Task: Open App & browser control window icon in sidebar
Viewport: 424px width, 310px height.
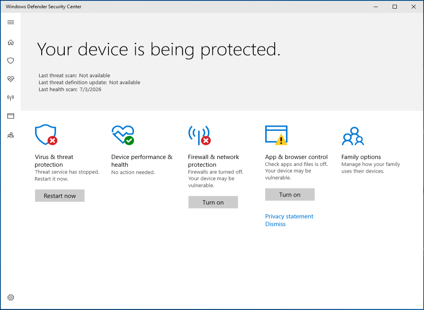Action: click(11, 116)
